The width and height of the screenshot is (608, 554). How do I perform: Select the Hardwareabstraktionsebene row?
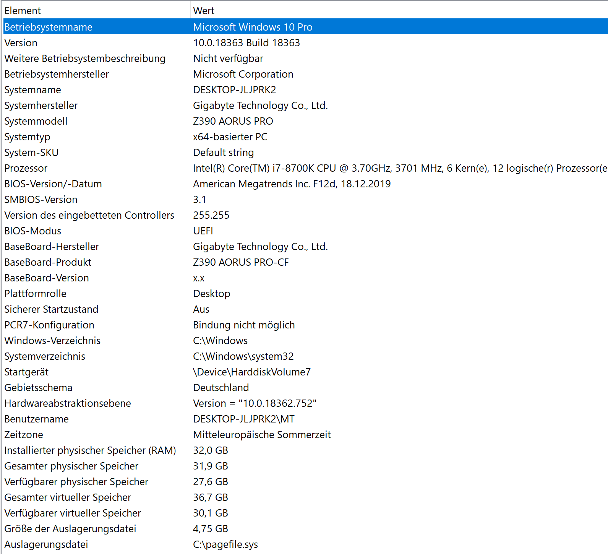305,403
